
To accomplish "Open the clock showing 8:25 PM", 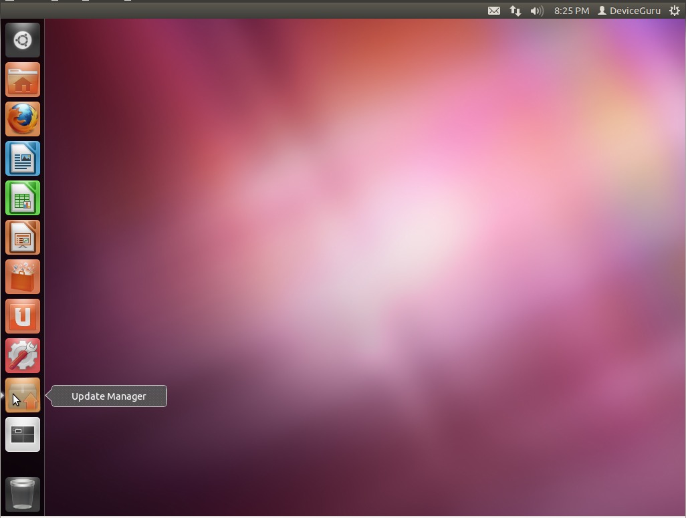I will [x=572, y=11].
